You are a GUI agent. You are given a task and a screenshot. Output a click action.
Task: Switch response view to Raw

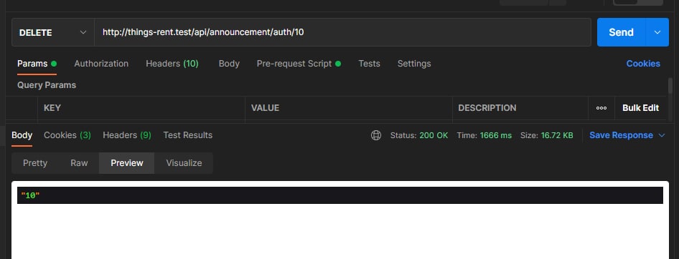coord(79,162)
